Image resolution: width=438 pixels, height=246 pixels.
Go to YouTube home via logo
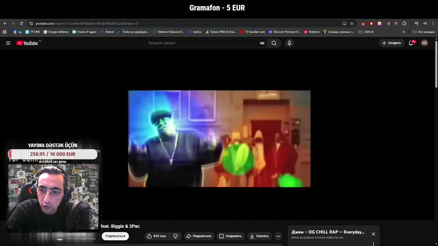(x=27, y=43)
